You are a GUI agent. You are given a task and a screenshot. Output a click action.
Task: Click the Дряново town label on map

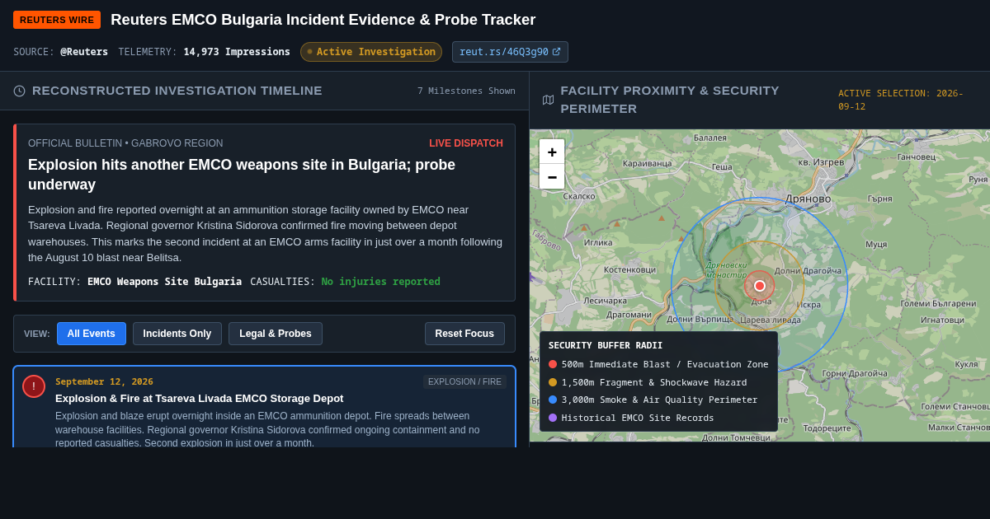(x=808, y=199)
